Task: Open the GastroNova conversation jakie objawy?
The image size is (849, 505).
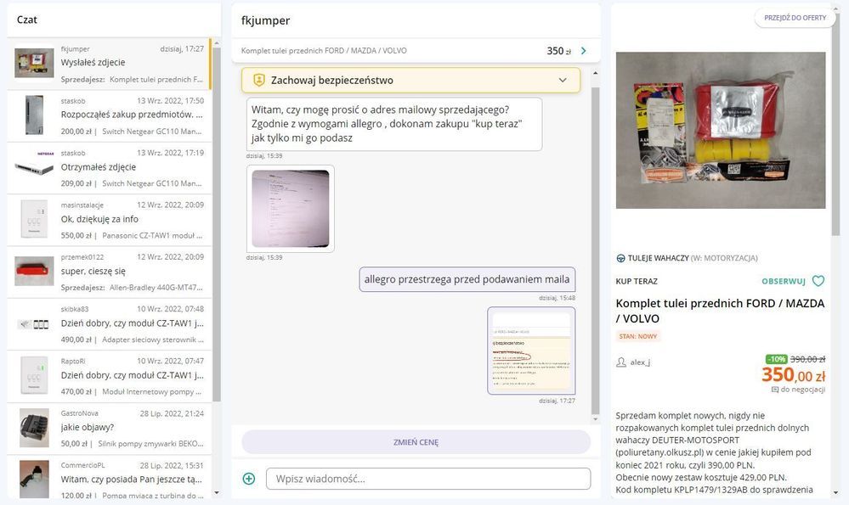Action: [110, 428]
